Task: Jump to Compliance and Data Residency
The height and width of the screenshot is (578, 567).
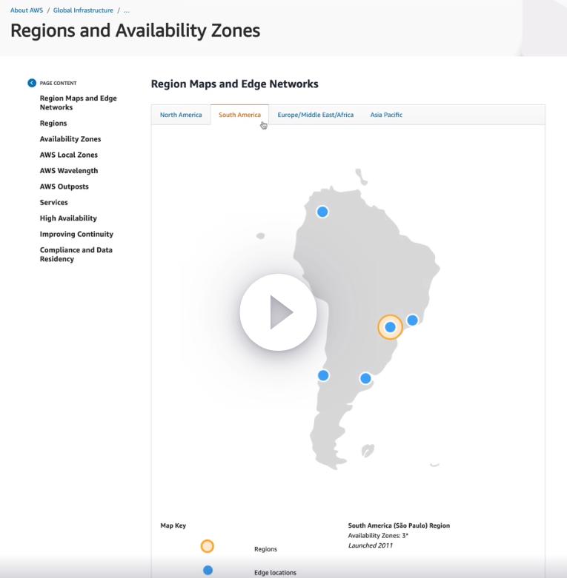Action: click(76, 255)
